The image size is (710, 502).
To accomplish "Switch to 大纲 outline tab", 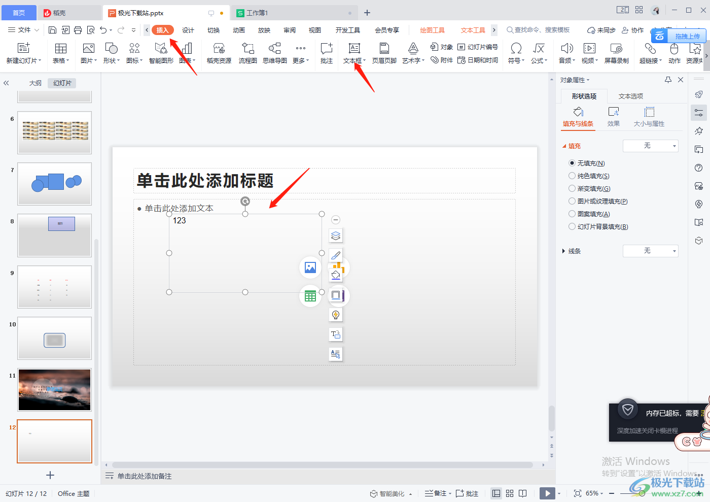I will point(35,83).
